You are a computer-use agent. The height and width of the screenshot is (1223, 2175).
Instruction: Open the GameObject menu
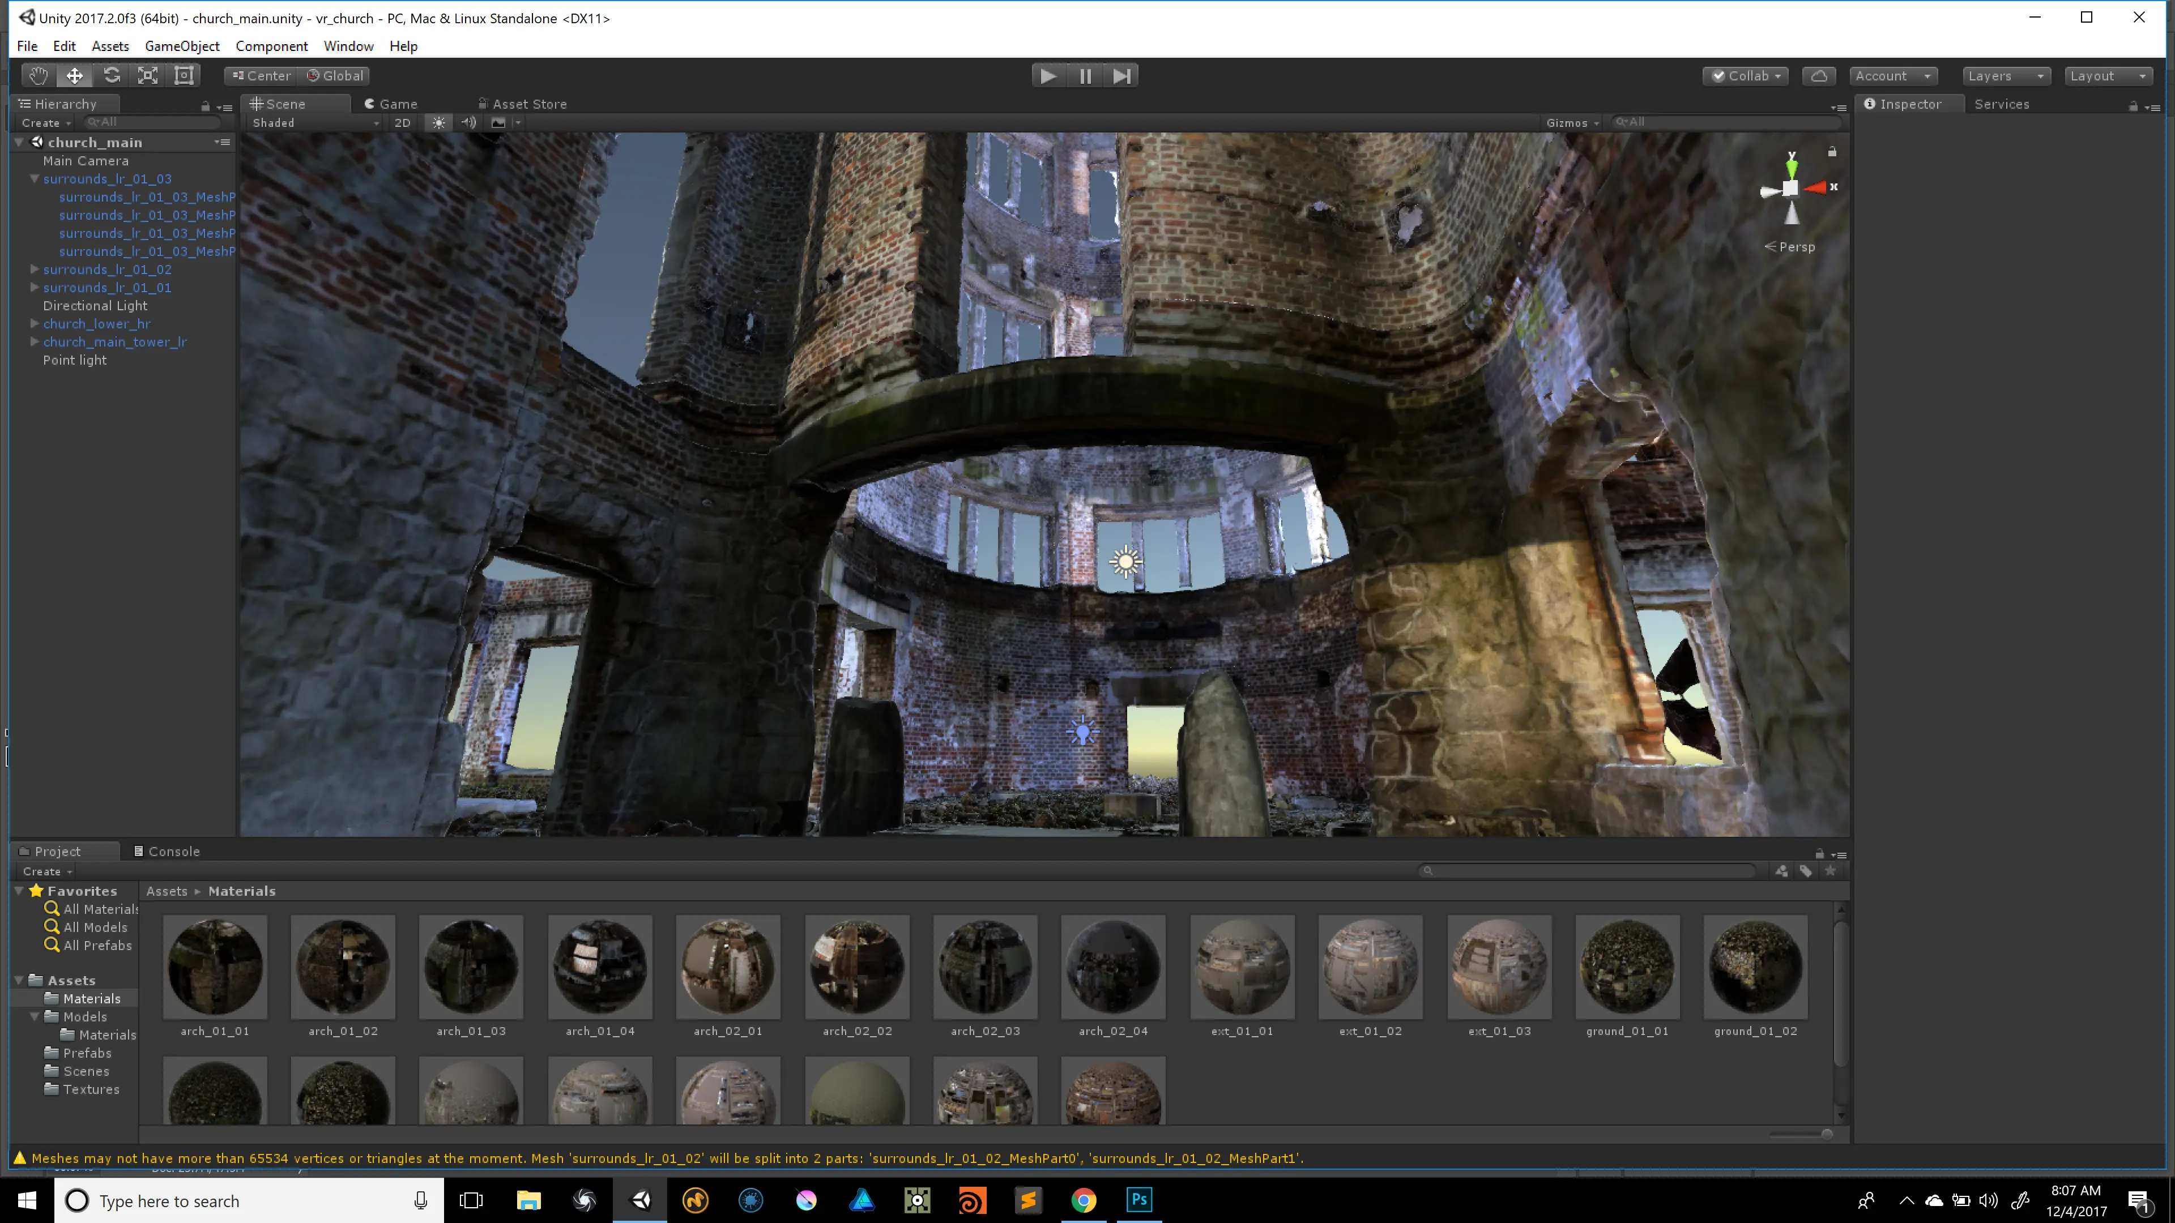(181, 46)
